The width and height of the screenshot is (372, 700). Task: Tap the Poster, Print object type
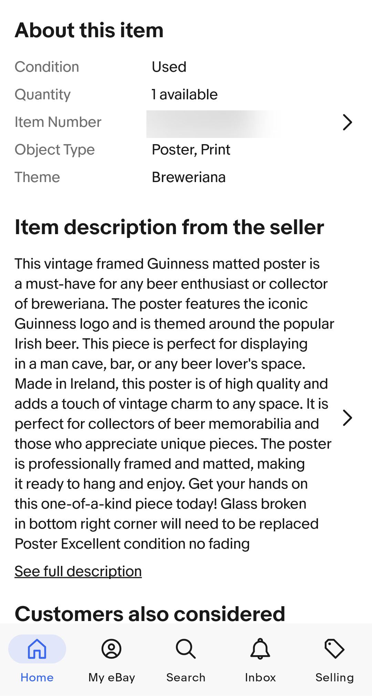191,149
